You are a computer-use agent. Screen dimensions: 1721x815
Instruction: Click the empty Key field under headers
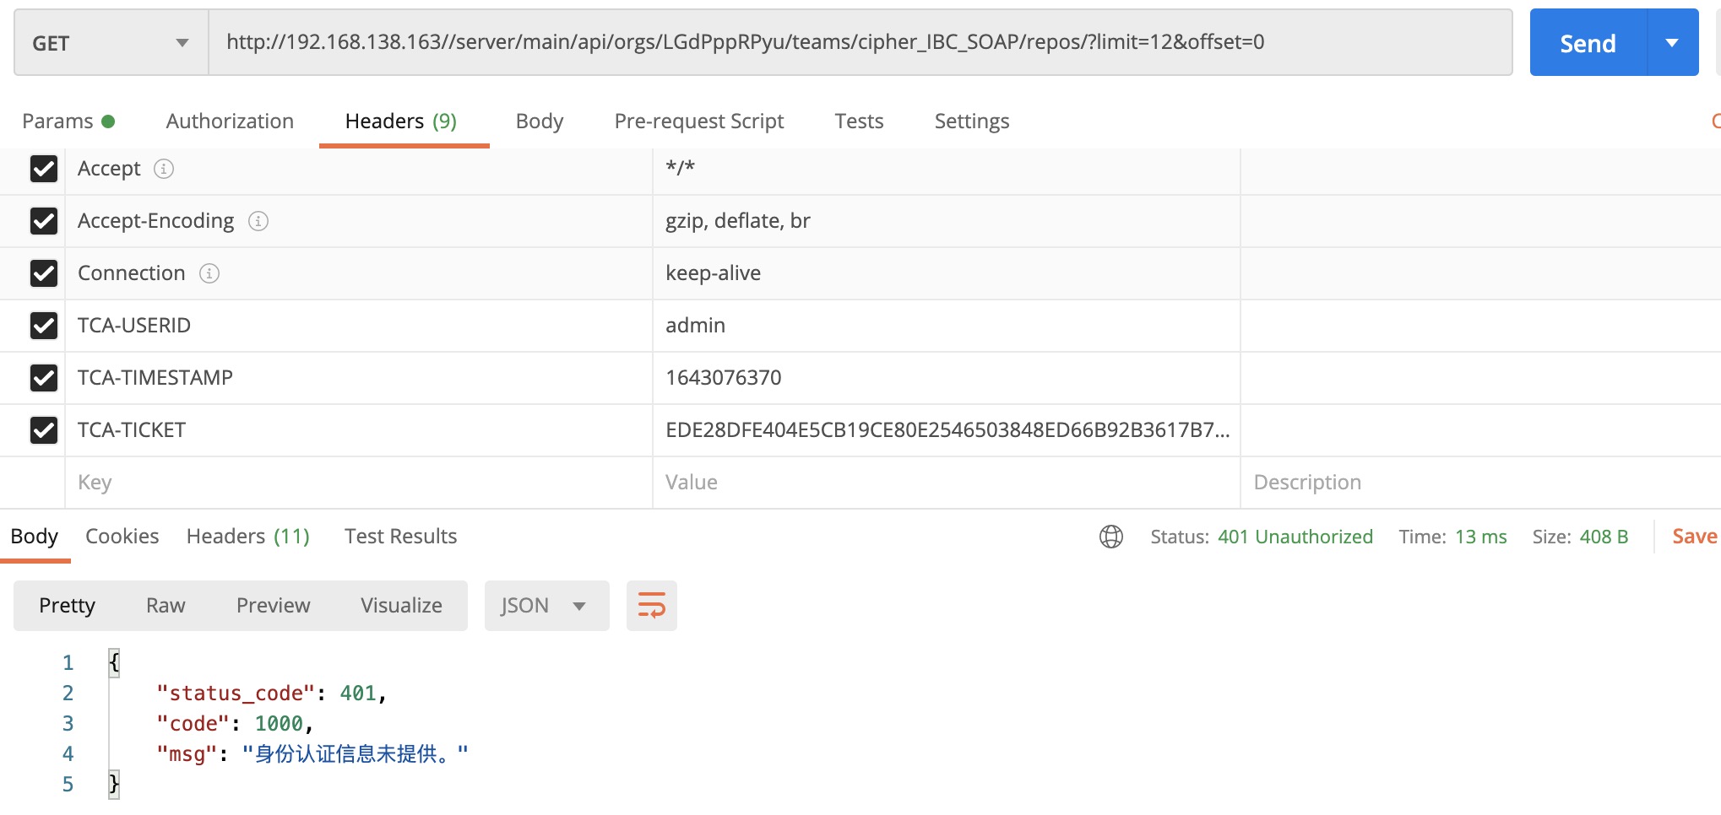(x=253, y=482)
